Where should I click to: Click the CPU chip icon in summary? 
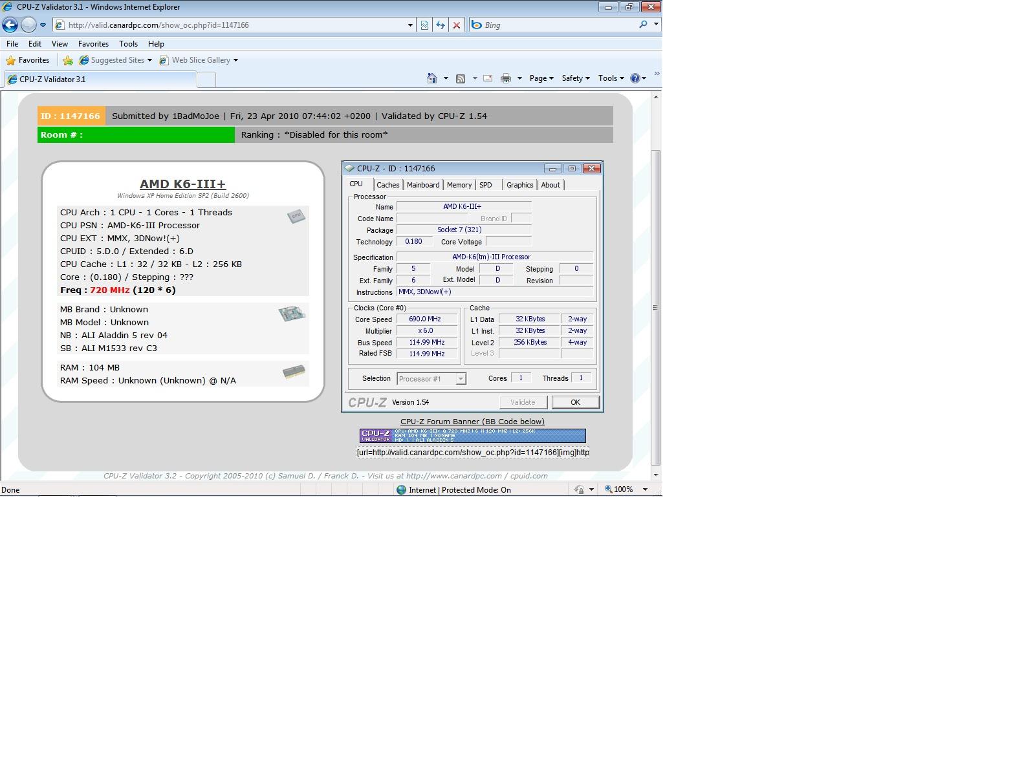pos(296,216)
